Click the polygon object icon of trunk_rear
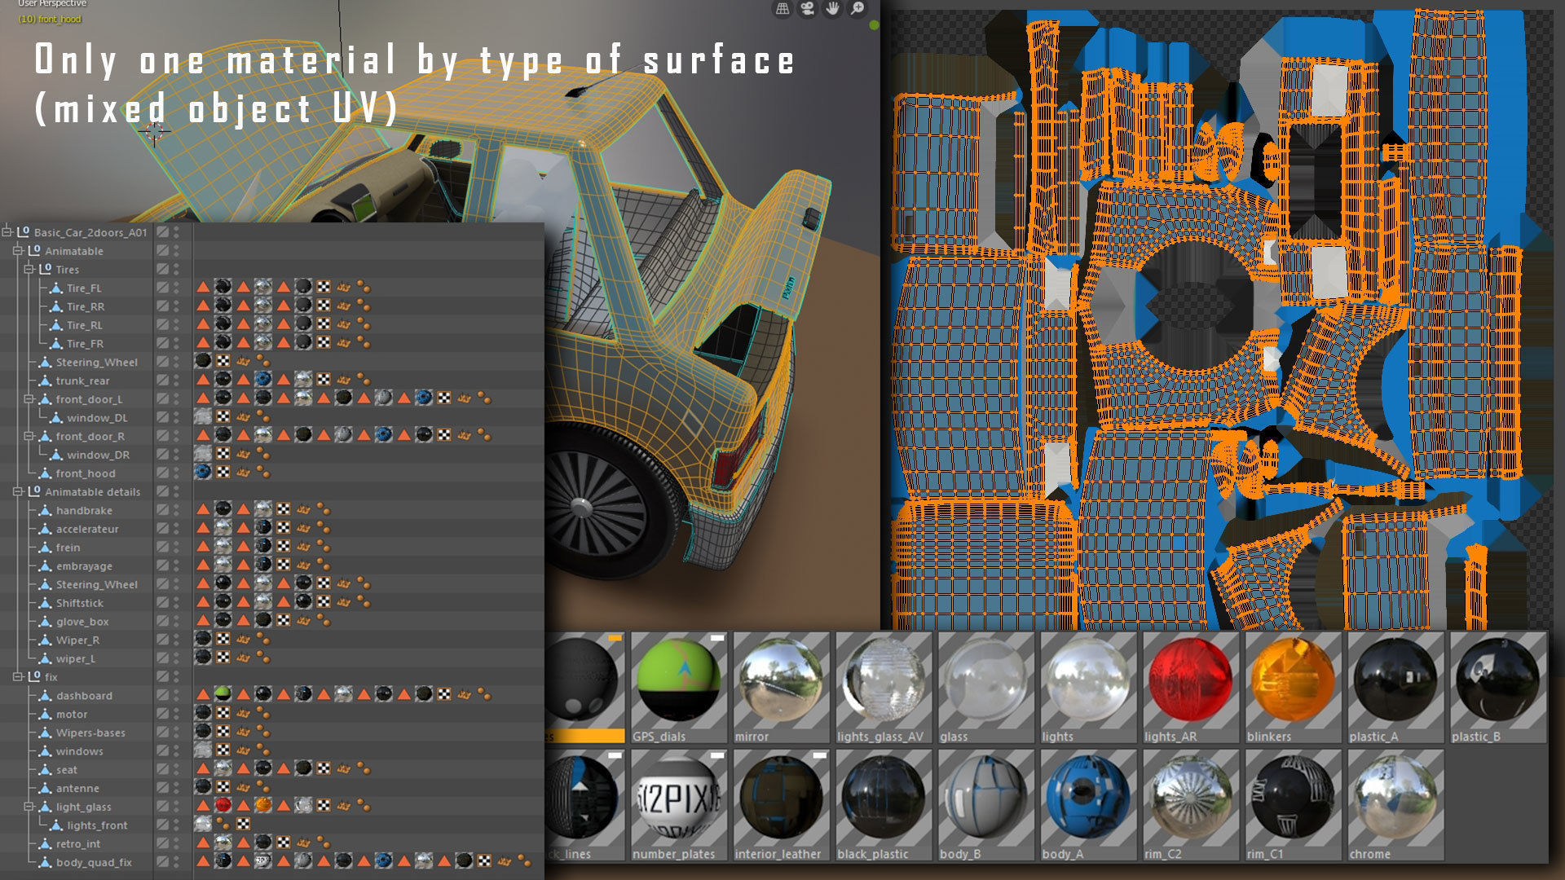The image size is (1565, 880). tap(46, 381)
